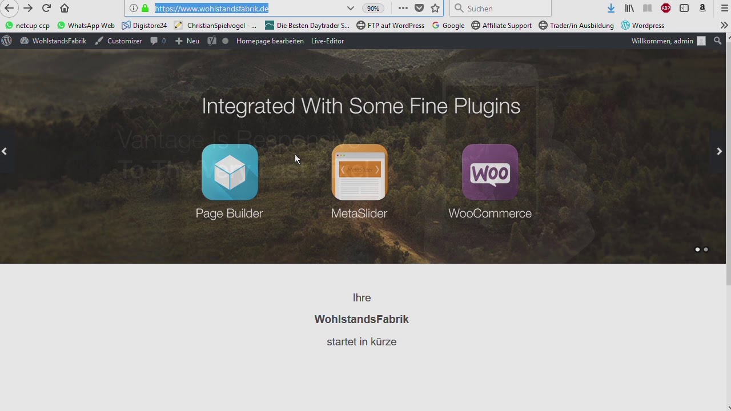Viewport: 731px width, 411px height.
Task: Click the Amazon extension icon
Action: pyautogui.click(x=702, y=8)
